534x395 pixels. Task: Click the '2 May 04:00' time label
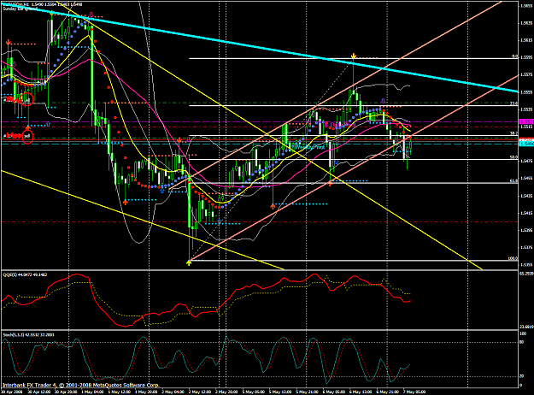click(173, 392)
